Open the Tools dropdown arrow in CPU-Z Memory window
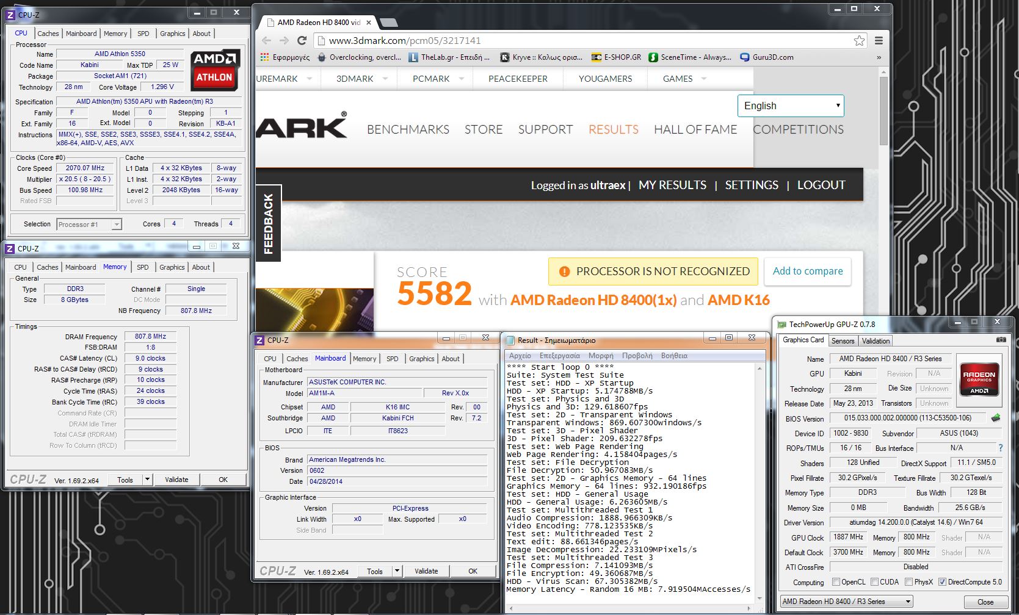 pos(147,480)
